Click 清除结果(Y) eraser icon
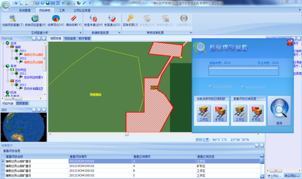The width and height of the screenshot is (302, 179). point(73,18)
